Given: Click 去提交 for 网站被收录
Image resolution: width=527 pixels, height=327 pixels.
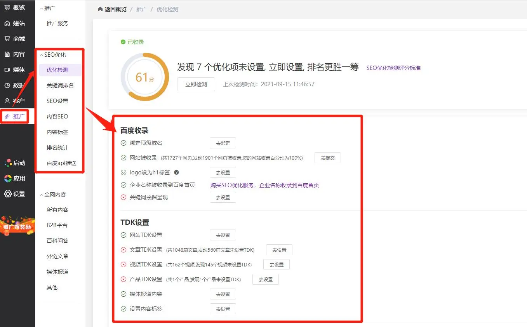Looking at the screenshot, I should (327, 158).
